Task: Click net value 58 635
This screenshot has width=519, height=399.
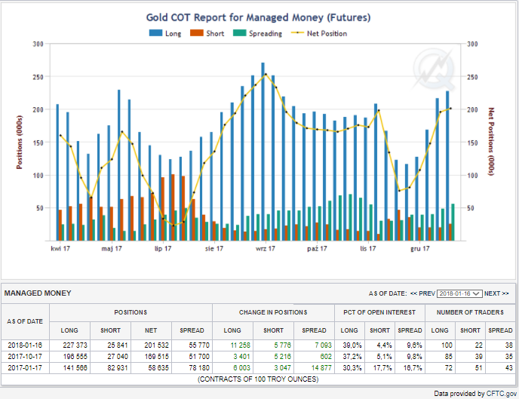Action: click(x=158, y=368)
